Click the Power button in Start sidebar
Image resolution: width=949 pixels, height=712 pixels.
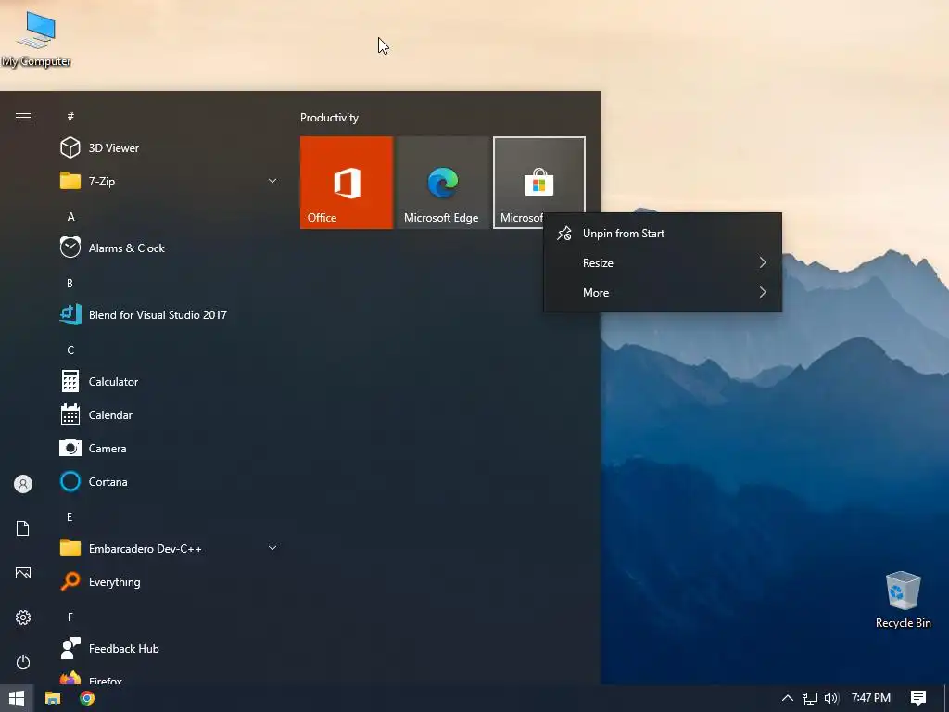(23, 662)
